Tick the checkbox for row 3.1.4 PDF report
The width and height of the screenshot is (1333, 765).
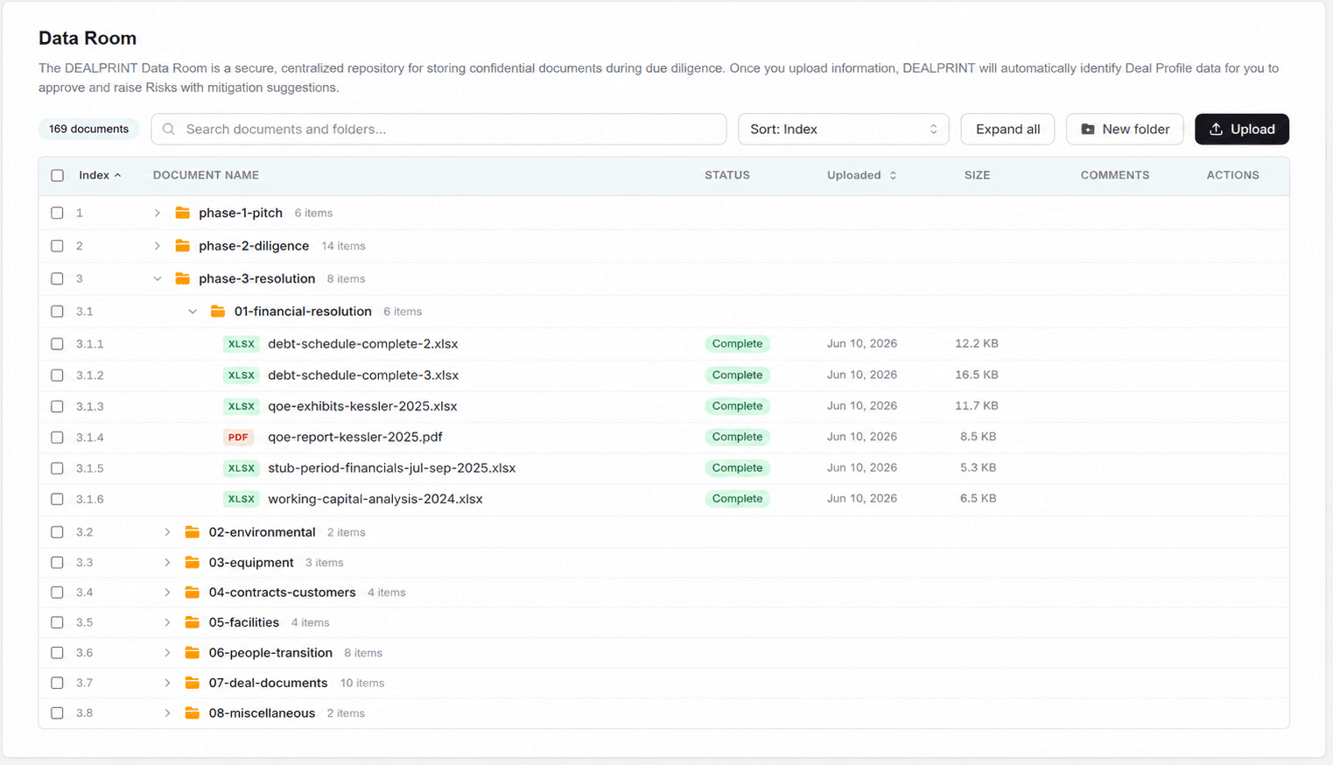[x=58, y=437]
